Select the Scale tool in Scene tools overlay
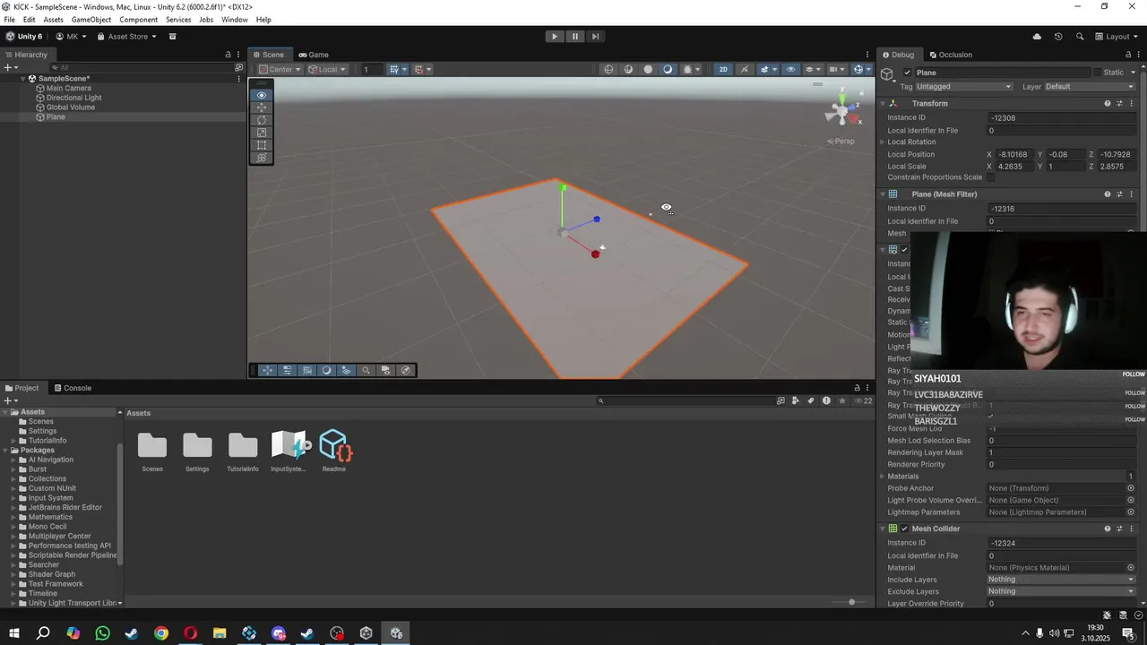The height and width of the screenshot is (645, 1147). point(262,133)
